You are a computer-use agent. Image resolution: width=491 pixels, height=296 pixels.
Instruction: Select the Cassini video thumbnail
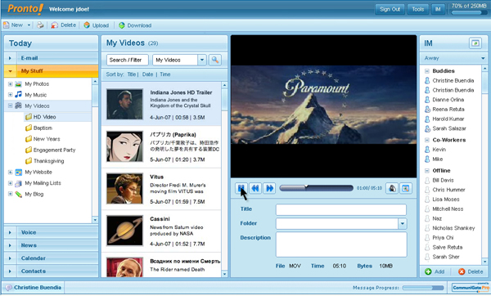coord(124,231)
